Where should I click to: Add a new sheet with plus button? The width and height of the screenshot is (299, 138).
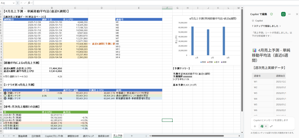tap(131, 136)
